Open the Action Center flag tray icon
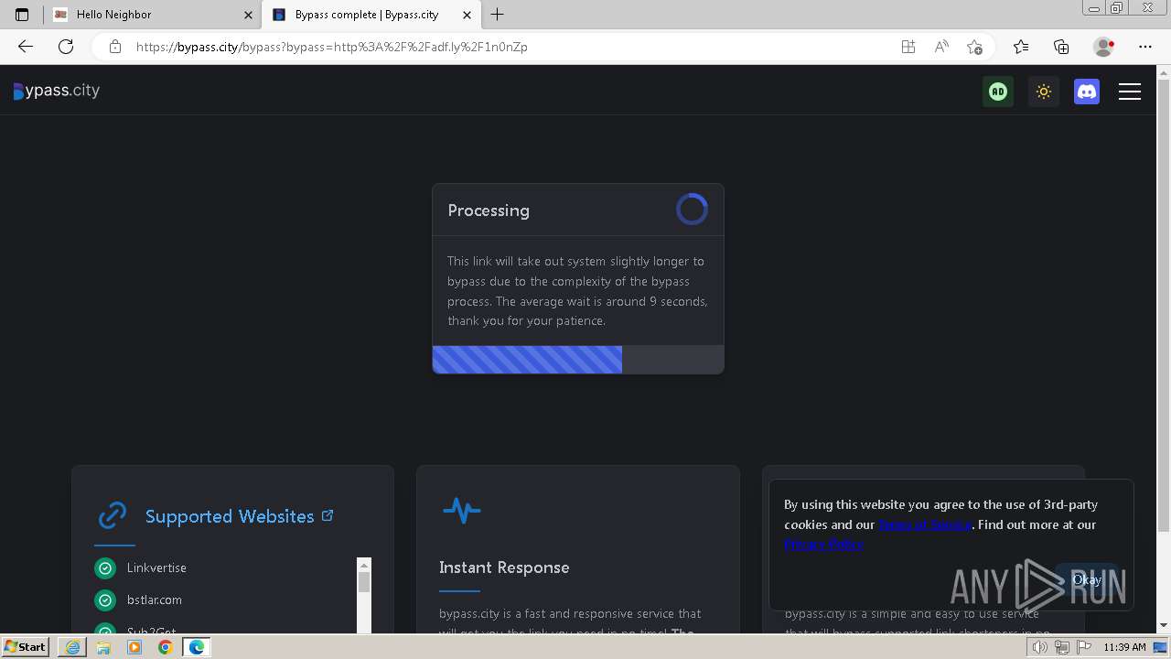 [x=1084, y=647]
